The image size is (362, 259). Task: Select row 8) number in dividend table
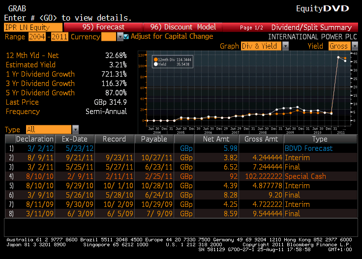[x=11, y=214]
